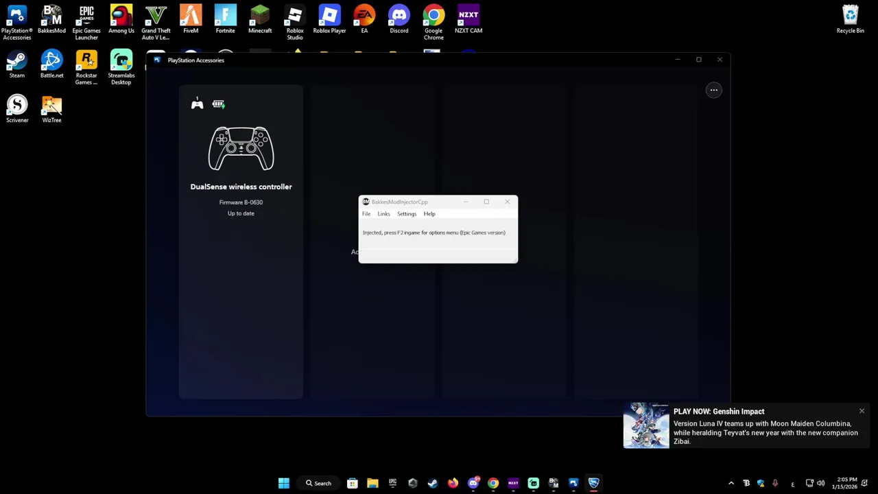Open the three-dot more options menu
Image resolution: width=878 pixels, height=494 pixels.
[713, 90]
